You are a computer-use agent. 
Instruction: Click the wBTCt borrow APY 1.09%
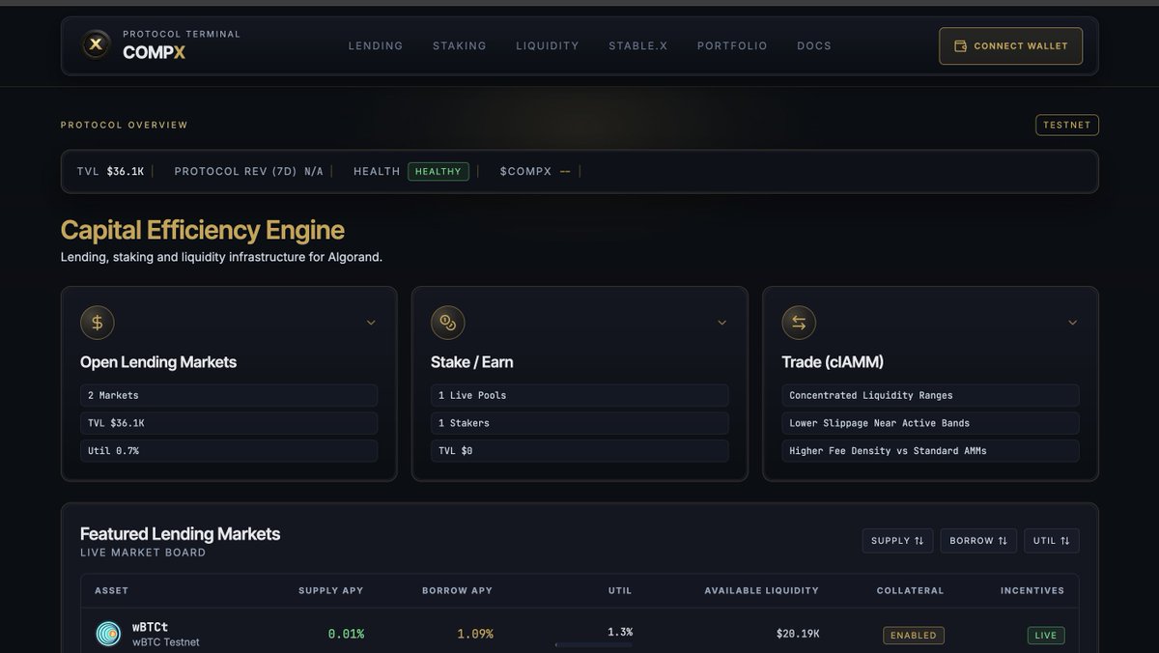[x=475, y=634]
